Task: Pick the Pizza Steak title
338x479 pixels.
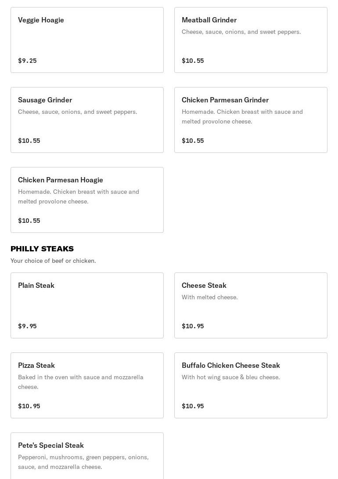Action: [36, 366]
